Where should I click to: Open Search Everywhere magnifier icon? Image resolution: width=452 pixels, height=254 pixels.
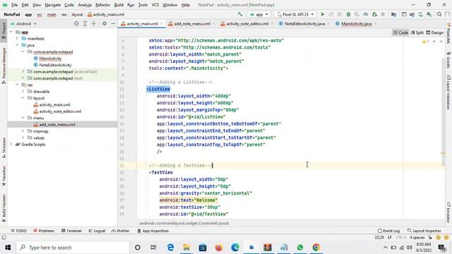point(439,14)
